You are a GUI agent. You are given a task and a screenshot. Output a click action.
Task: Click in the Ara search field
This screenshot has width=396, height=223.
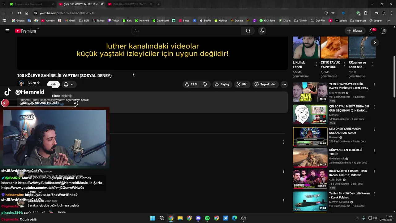click(x=187, y=31)
